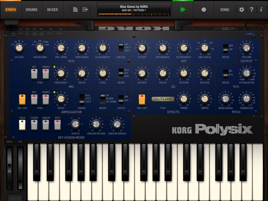
Task: Click the EFFECTS SPEED knob
Action: (184, 99)
